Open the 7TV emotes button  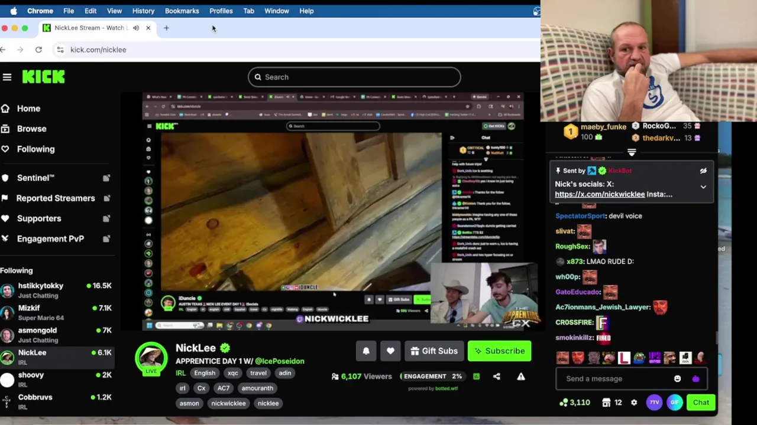point(654,403)
